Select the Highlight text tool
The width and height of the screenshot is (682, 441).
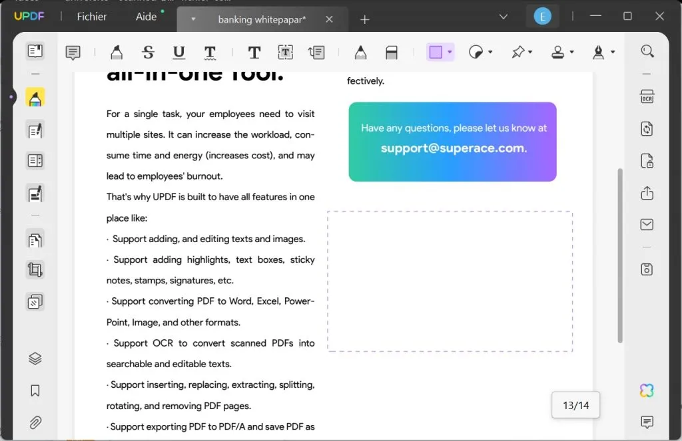(x=116, y=53)
